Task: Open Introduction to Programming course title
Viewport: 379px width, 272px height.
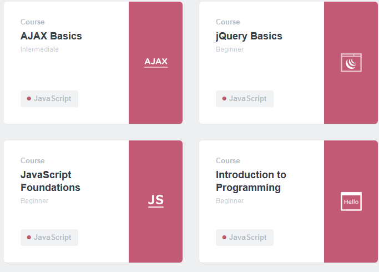Action: [x=251, y=181]
